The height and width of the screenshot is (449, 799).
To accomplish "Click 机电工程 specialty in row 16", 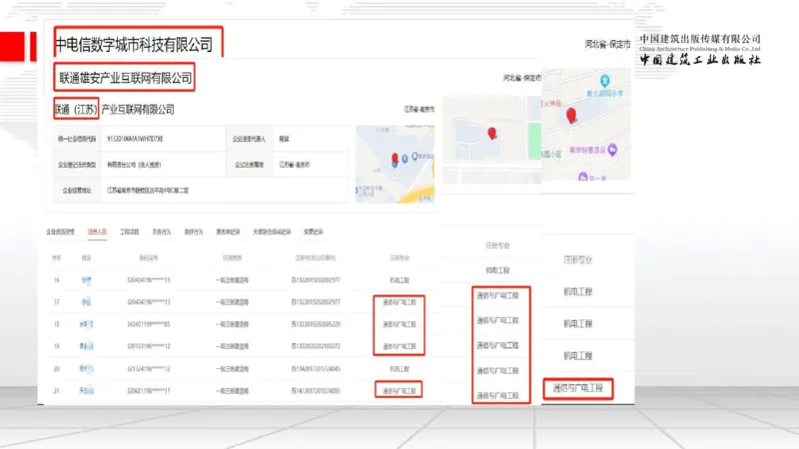I will 399,280.
